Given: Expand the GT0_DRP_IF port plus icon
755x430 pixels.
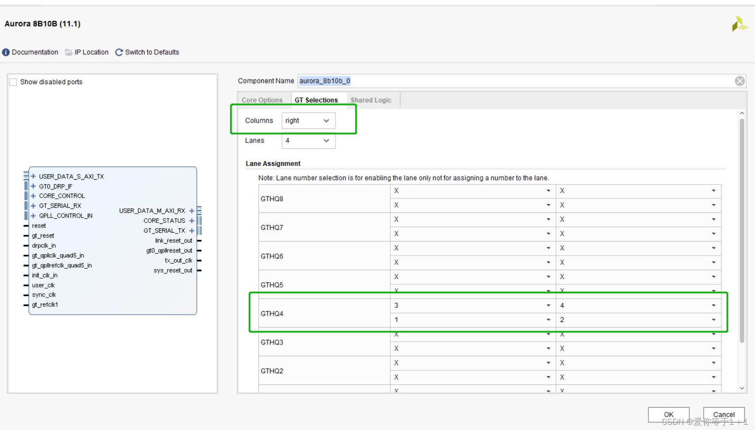Looking at the screenshot, I should click(33, 186).
